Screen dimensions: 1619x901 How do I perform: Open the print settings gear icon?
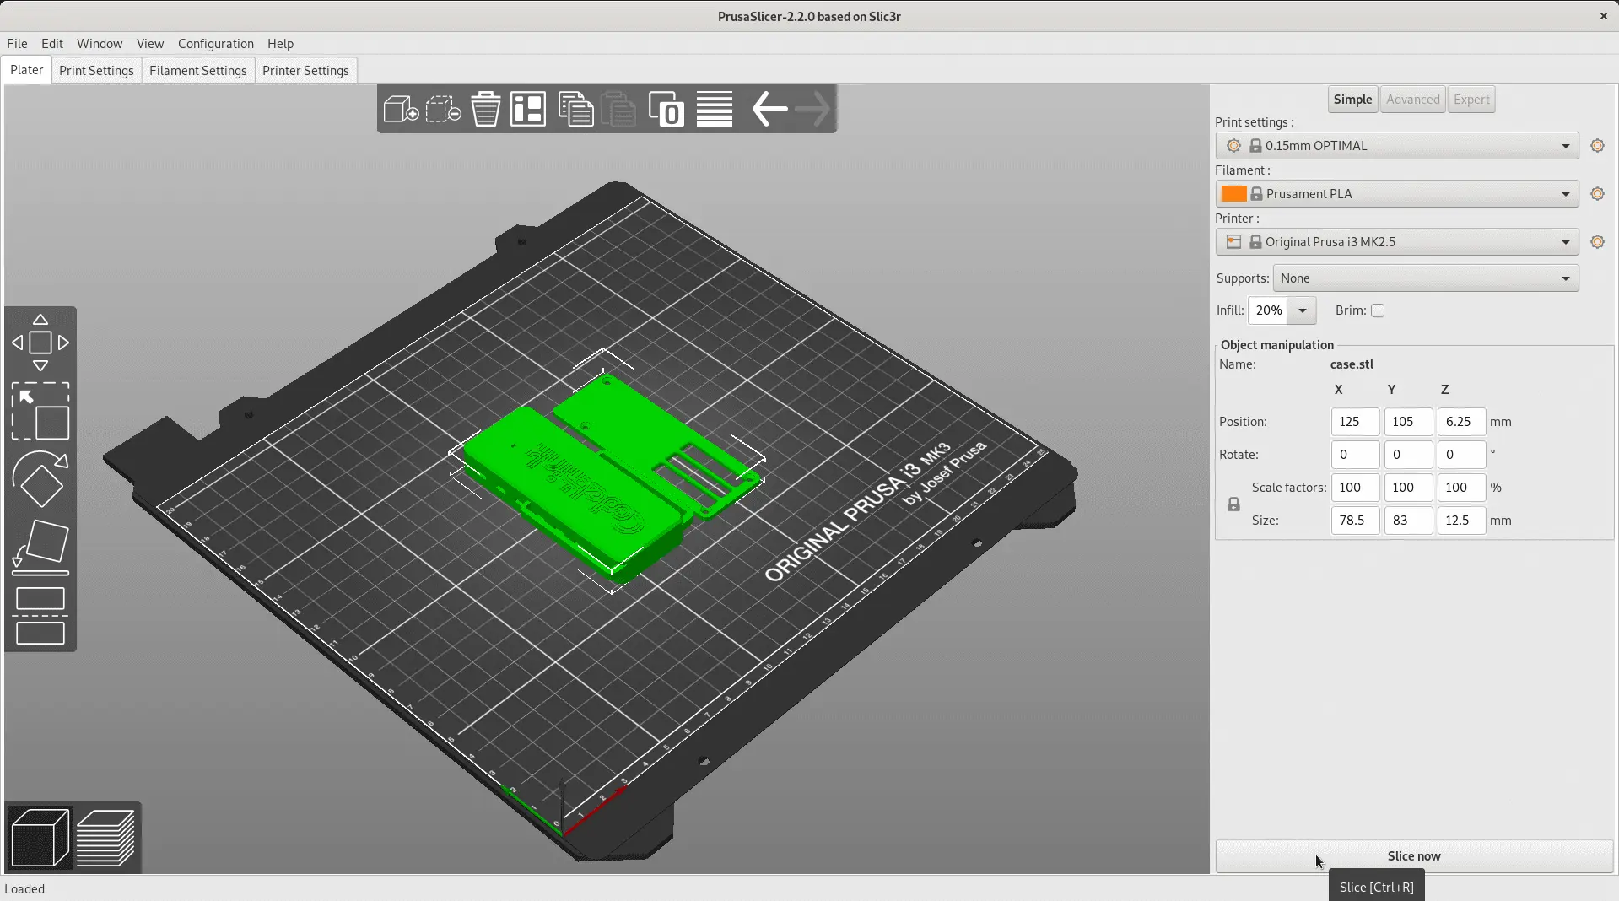pyautogui.click(x=1597, y=146)
